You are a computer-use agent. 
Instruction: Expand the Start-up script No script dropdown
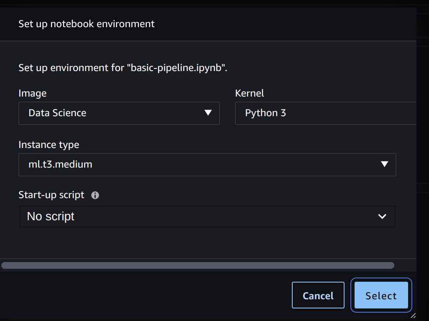tap(207, 217)
